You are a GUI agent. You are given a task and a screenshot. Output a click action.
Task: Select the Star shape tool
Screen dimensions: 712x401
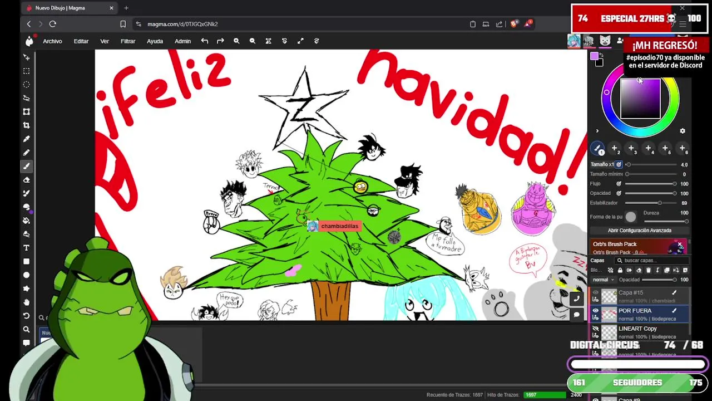26,288
